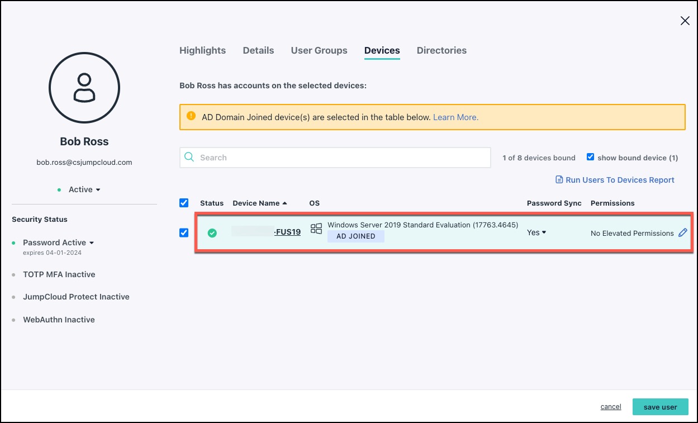Click into the device Search field

(341, 158)
